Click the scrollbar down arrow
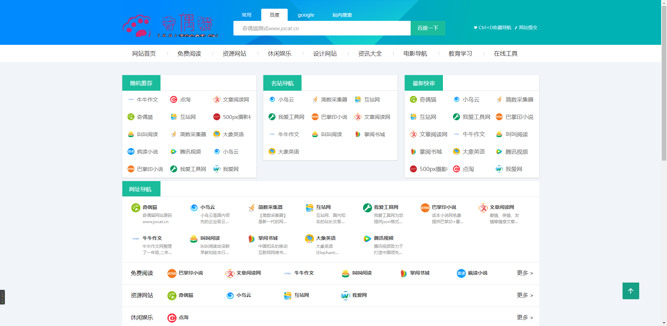 [664, 323]
